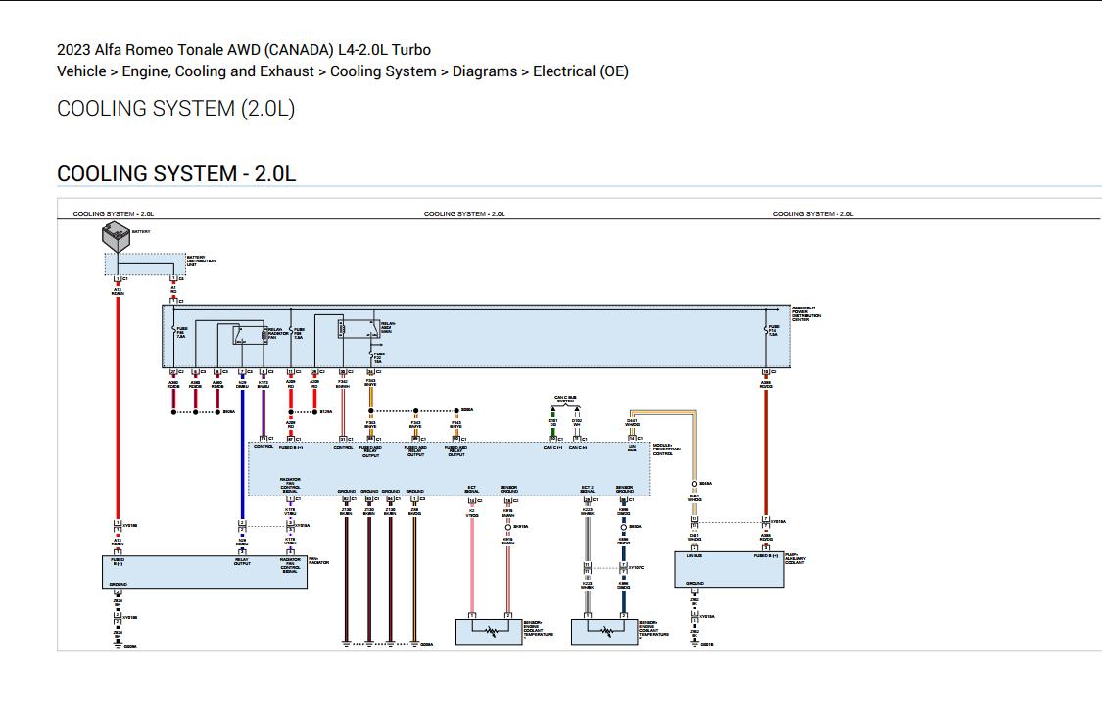
Task: Click the bold COOLING SYSTEM - 2.0L heading
Action: coord(176,173)
